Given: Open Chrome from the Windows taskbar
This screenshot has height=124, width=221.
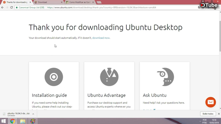Looking at the screenshot, I should pyautogui.click(x=12, y=121).
